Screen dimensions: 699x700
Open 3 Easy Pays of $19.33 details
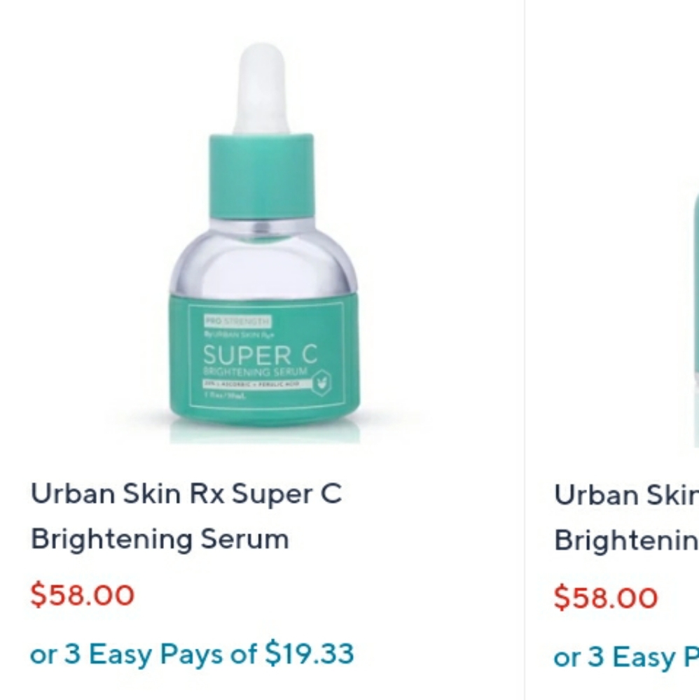coord(191,654)
